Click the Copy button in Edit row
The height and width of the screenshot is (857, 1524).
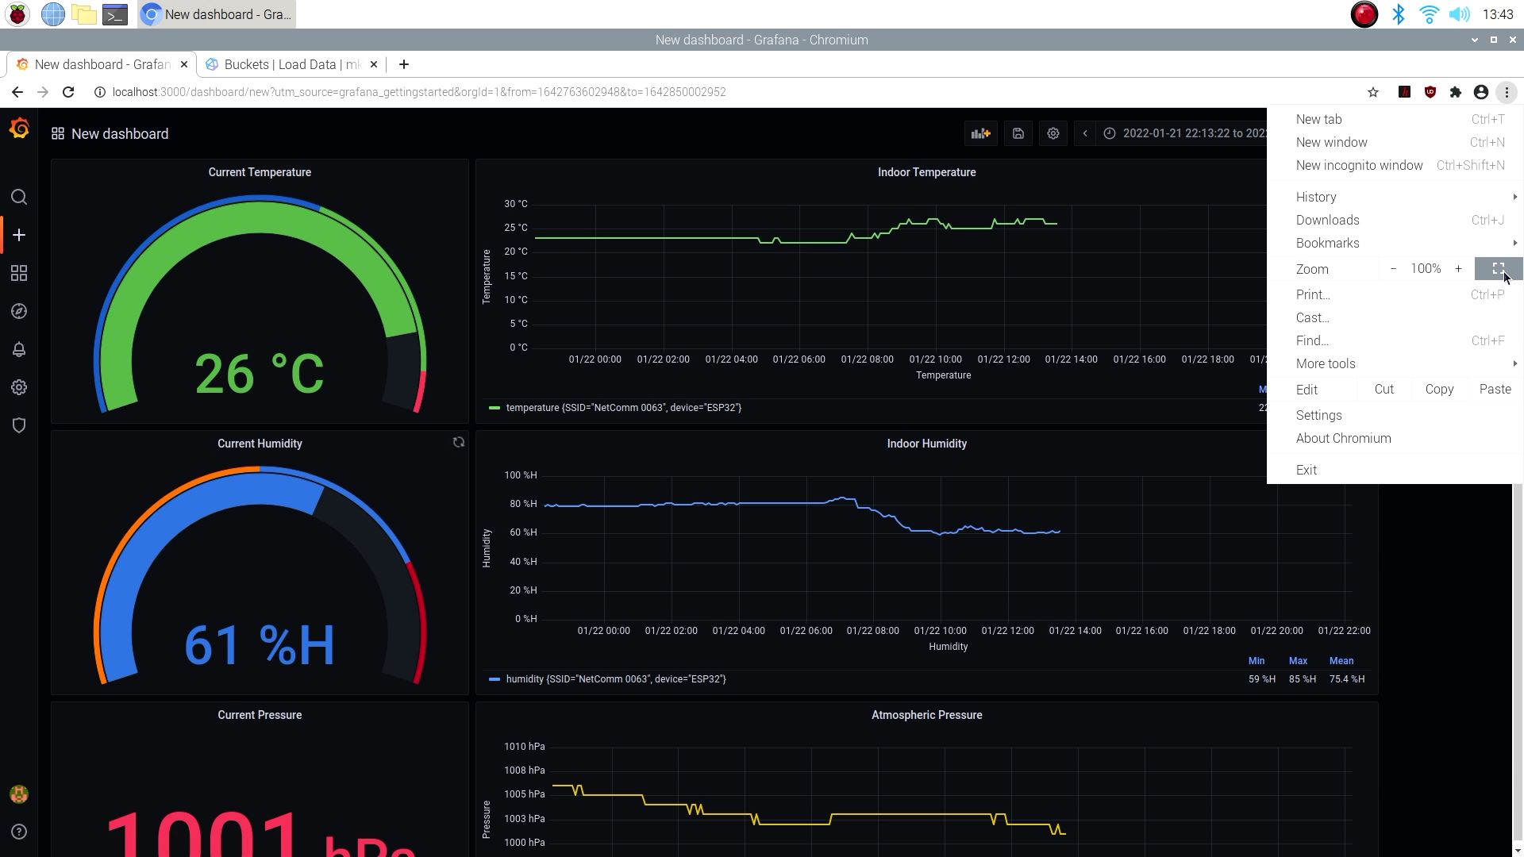[x=1439, y=389]
